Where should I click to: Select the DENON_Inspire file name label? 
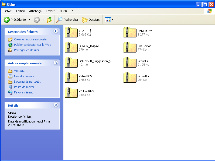(89, 46)
